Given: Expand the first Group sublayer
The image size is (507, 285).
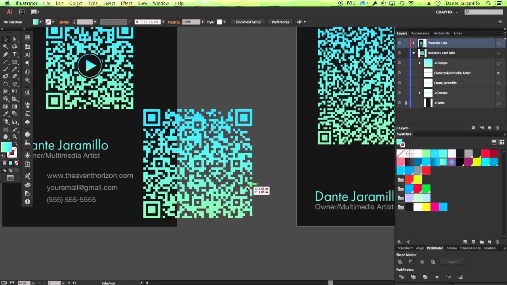Looking at the screenshot, I should click(419, 63).
